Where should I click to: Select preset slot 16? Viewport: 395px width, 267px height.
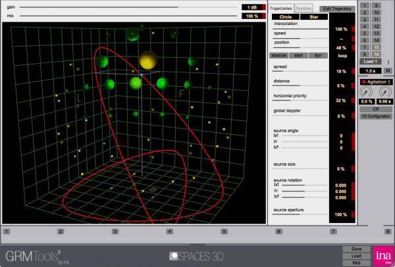[377, 55]
